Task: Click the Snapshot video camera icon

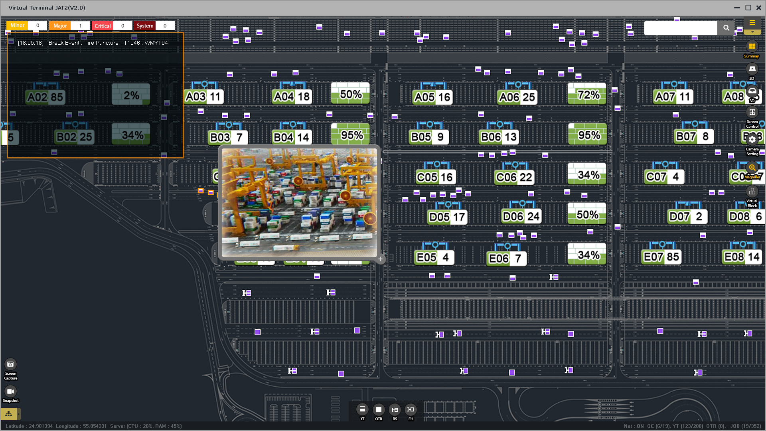Action: click(x=10, y=391)
